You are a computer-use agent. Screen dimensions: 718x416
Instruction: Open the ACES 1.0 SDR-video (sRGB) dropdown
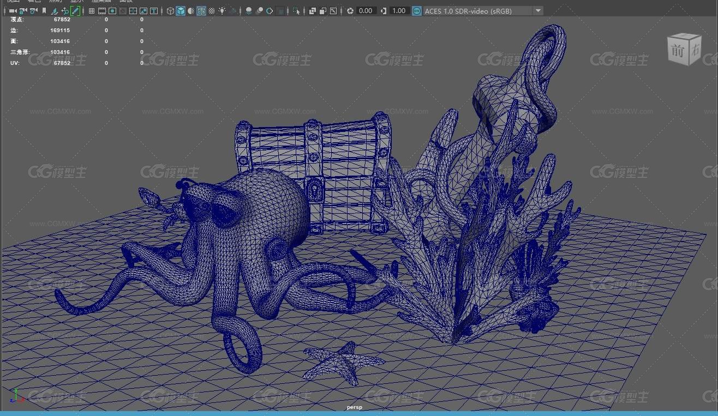(483, 11)
